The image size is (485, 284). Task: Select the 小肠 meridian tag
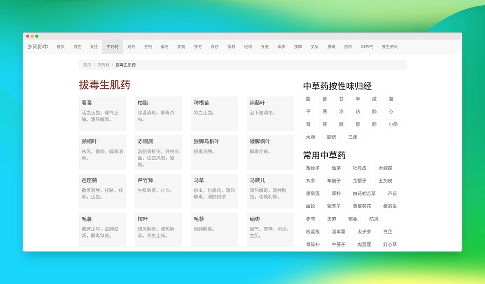pyautogui.click(x=393, y=124)
